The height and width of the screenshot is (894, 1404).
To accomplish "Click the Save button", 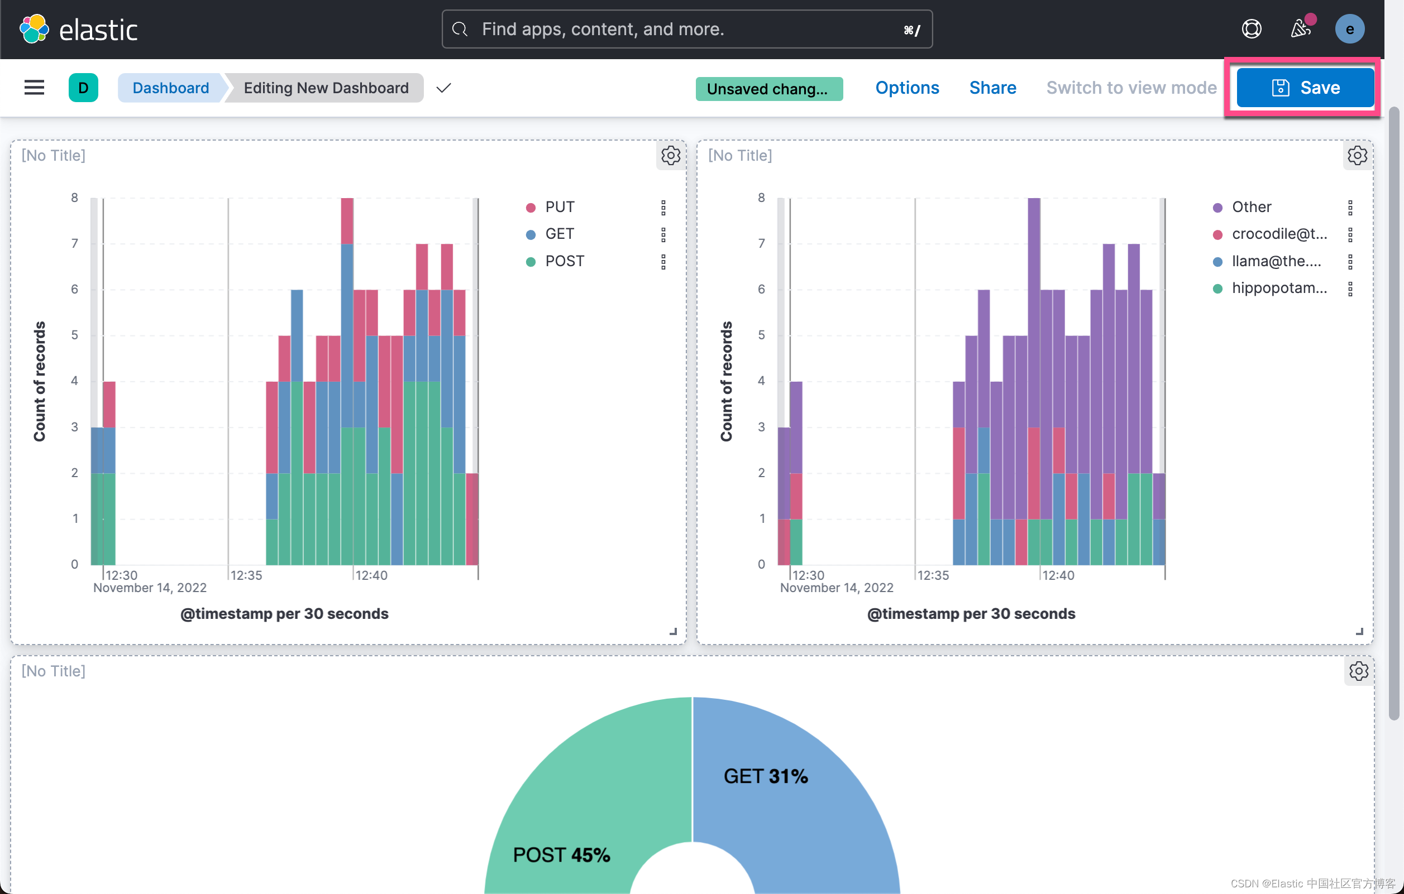I will [1305, 88].
